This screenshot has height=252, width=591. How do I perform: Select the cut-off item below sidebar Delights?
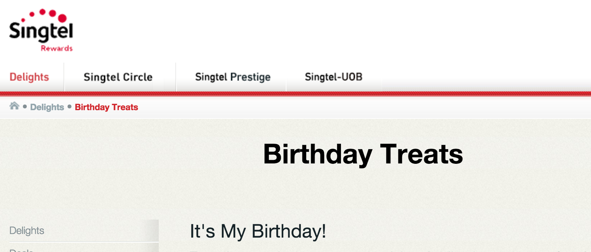22,250
